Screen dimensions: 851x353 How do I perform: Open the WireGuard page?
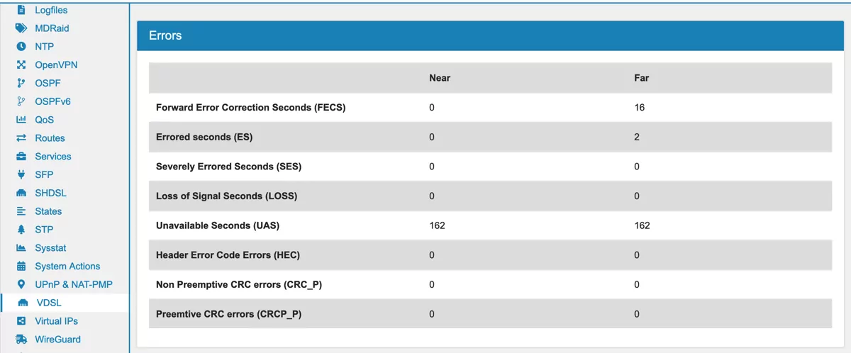pos(57,340)
